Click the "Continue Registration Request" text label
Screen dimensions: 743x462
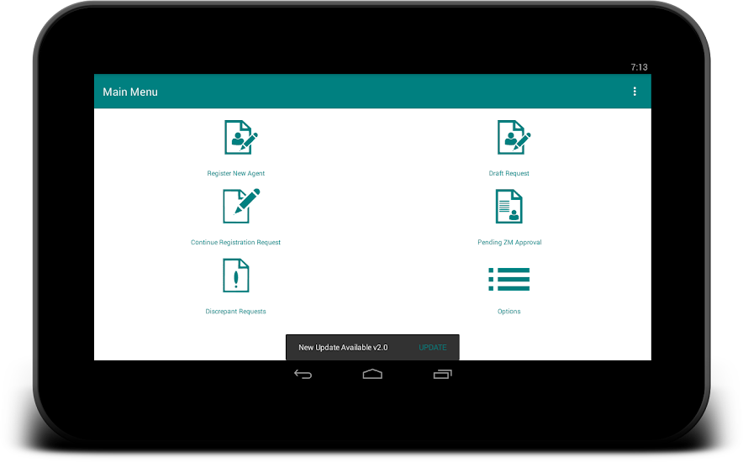pyautogui.click(x=236, y=243)
